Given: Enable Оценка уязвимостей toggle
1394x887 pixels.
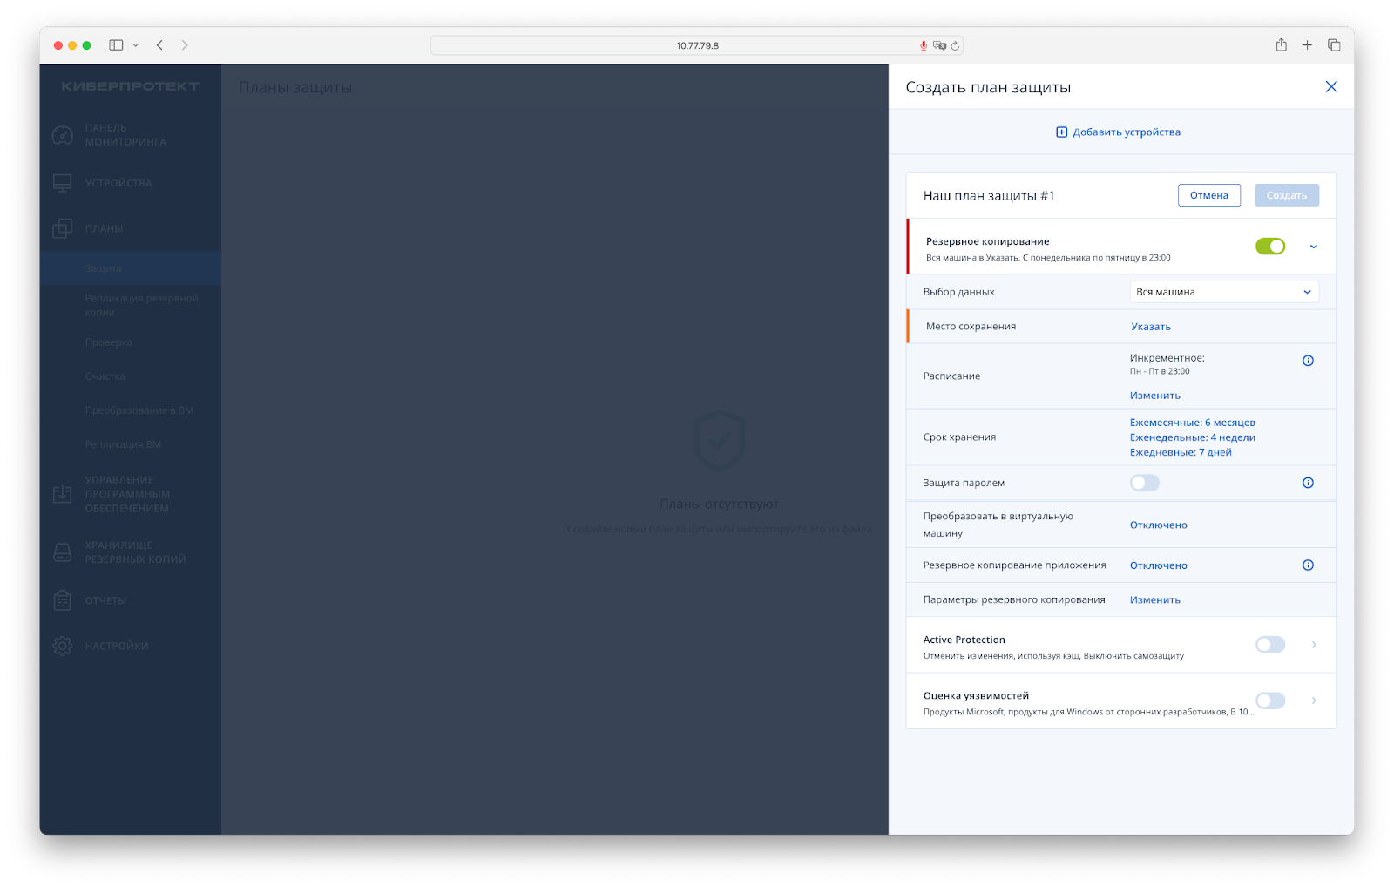Looking at the screenshot, I should pyautogui.click(x=1269, y=701).
